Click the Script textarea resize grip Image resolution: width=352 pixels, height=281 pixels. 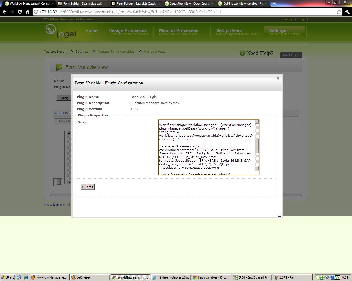coord(257,173)
